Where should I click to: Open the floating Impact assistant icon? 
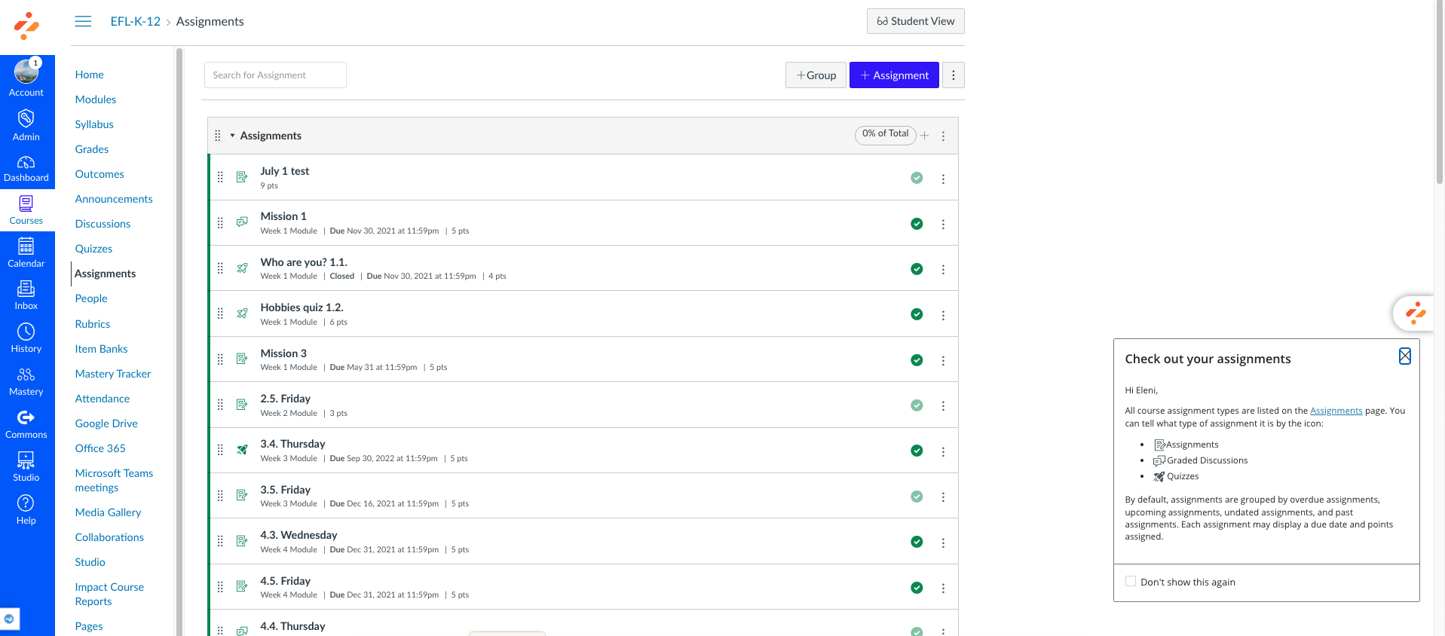pos(1415,312)
